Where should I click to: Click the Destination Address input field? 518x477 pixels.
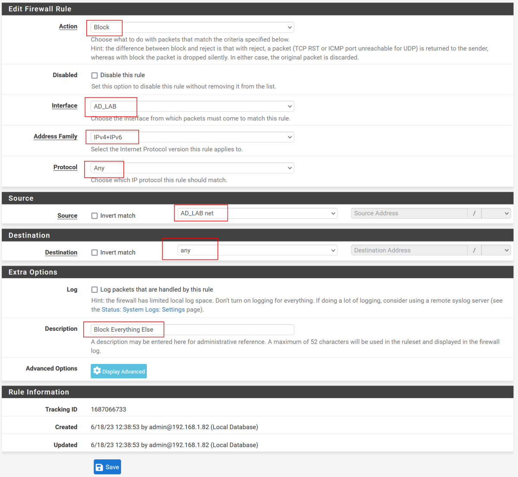pyautogui.click(x=409, y=251)
